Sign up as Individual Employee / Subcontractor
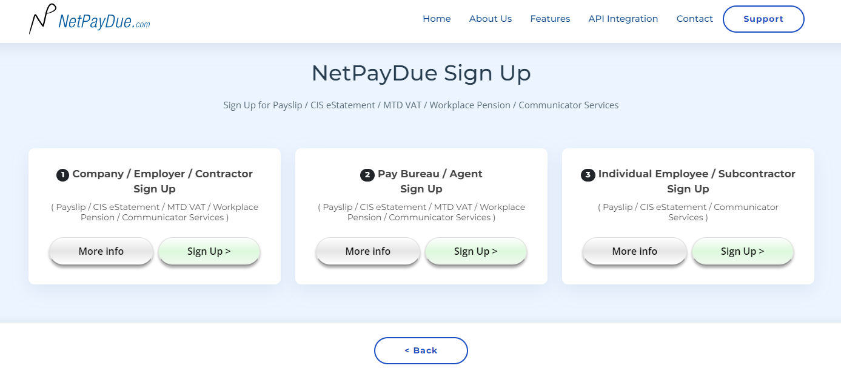Viewport: 841px width, 377px height. pyautogui.click(x=743, y=251)
